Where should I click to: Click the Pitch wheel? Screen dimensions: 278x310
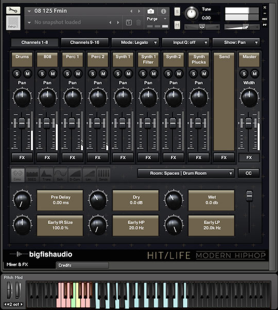9,290
